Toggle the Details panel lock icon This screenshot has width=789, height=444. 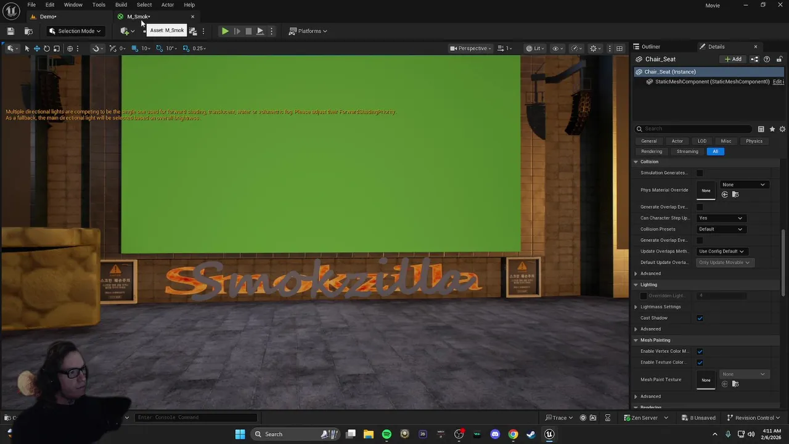pyautogui.click(x=779, y=59)
